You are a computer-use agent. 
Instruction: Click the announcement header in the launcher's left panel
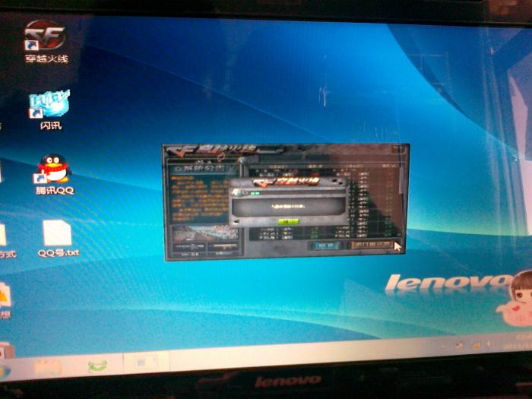204,168
